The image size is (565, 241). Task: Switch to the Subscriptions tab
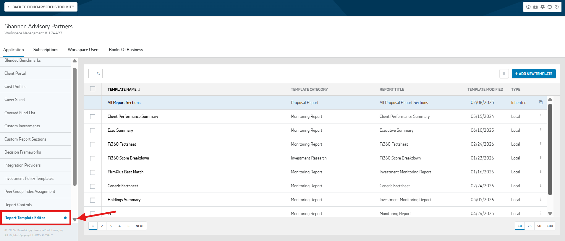tap(46, 50)
